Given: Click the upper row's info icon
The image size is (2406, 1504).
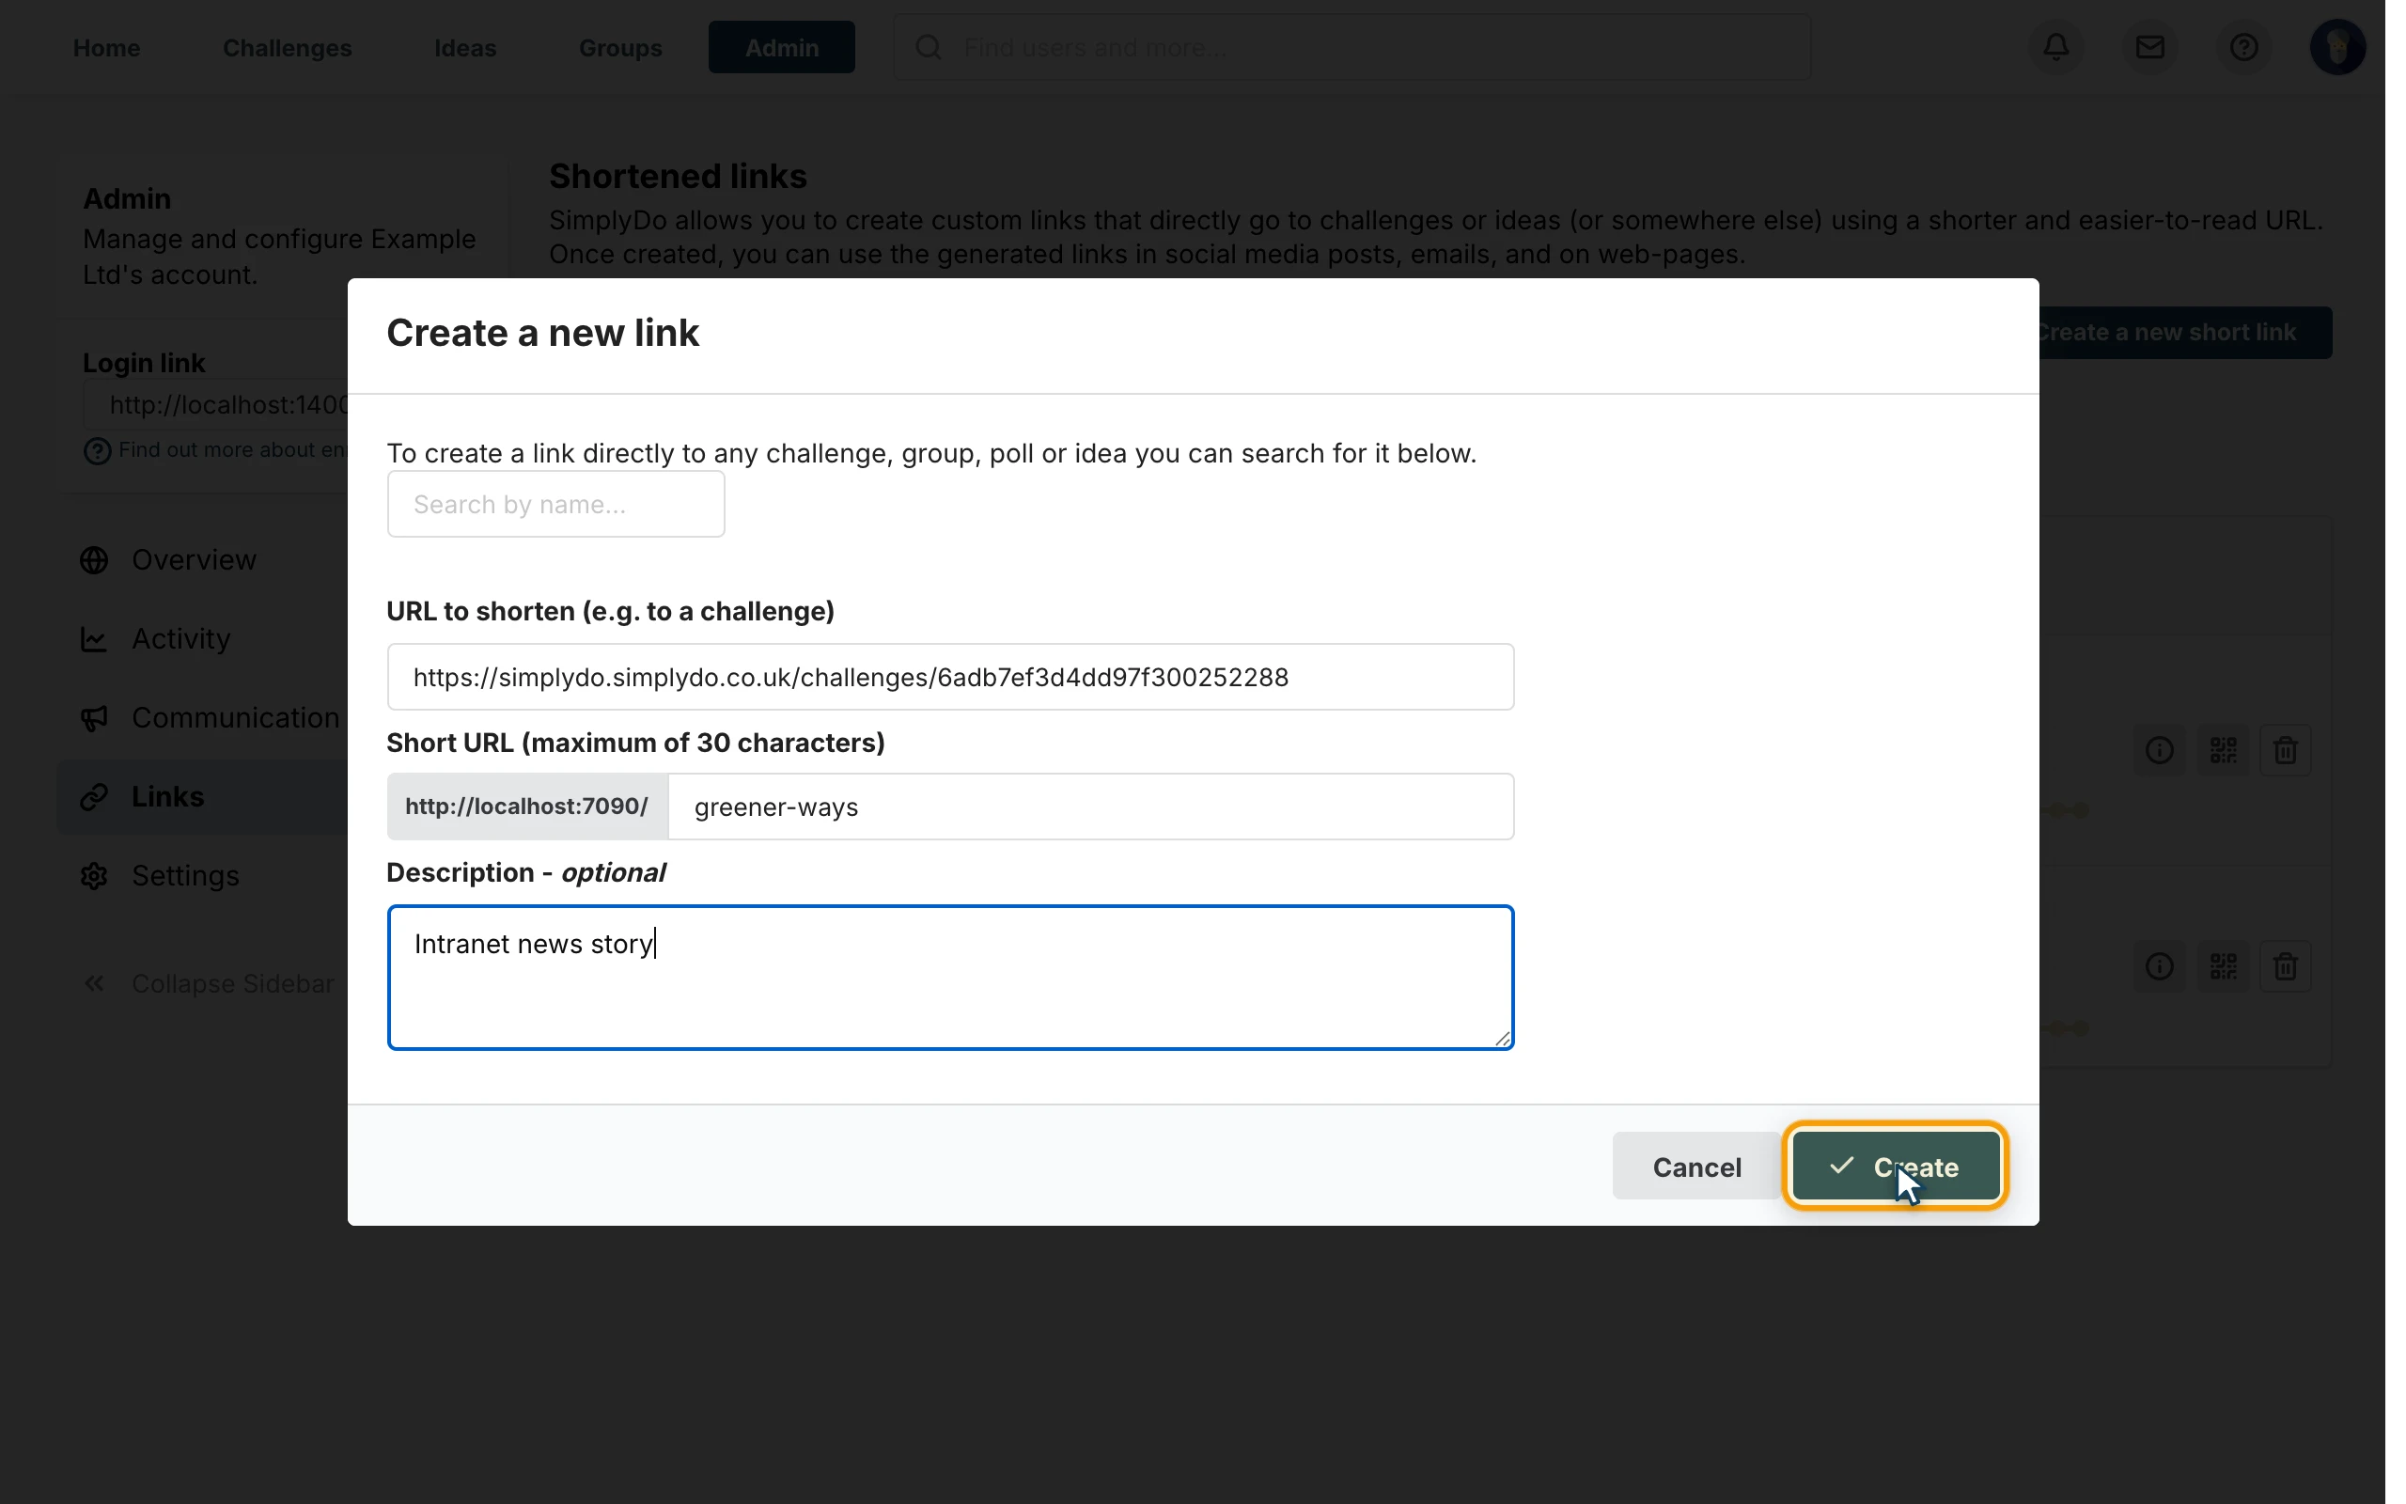Looking at the screenshot, I should (x=2159, y=750).
